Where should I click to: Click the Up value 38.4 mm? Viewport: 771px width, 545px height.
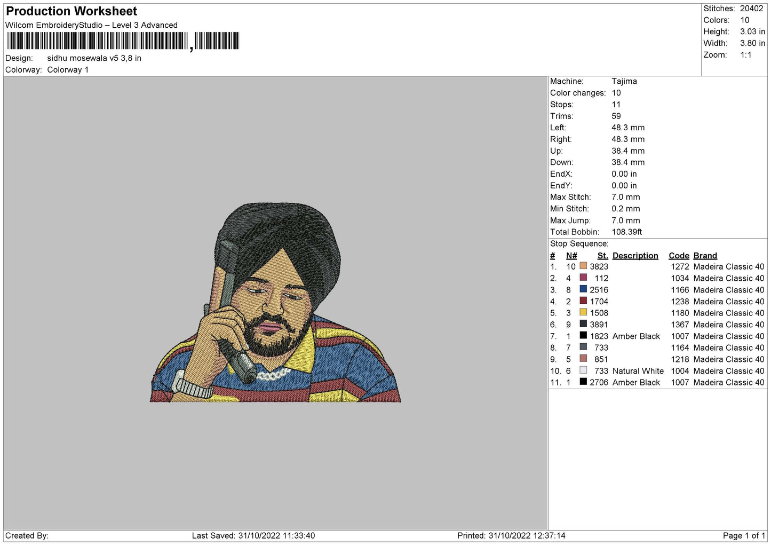click(628, 151)
